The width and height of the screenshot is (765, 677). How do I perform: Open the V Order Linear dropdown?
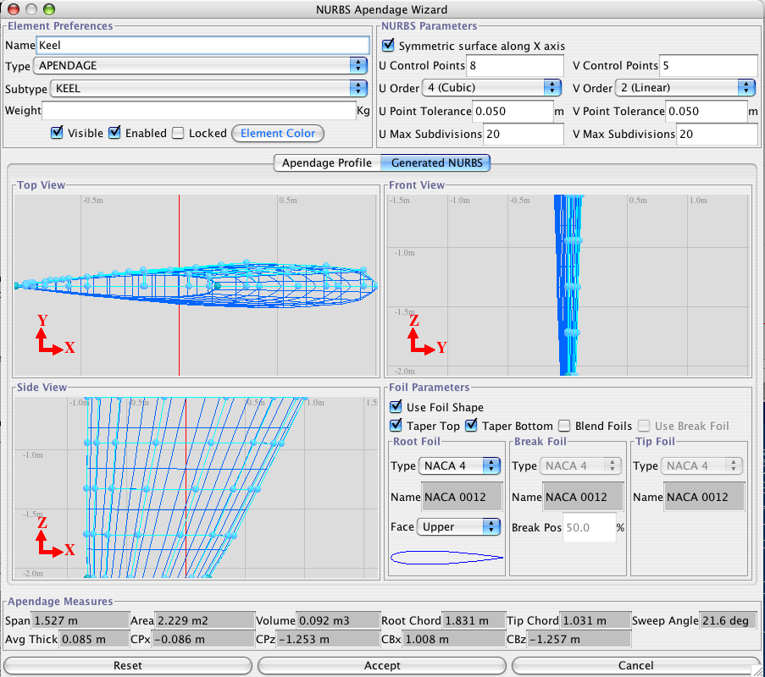686,88
